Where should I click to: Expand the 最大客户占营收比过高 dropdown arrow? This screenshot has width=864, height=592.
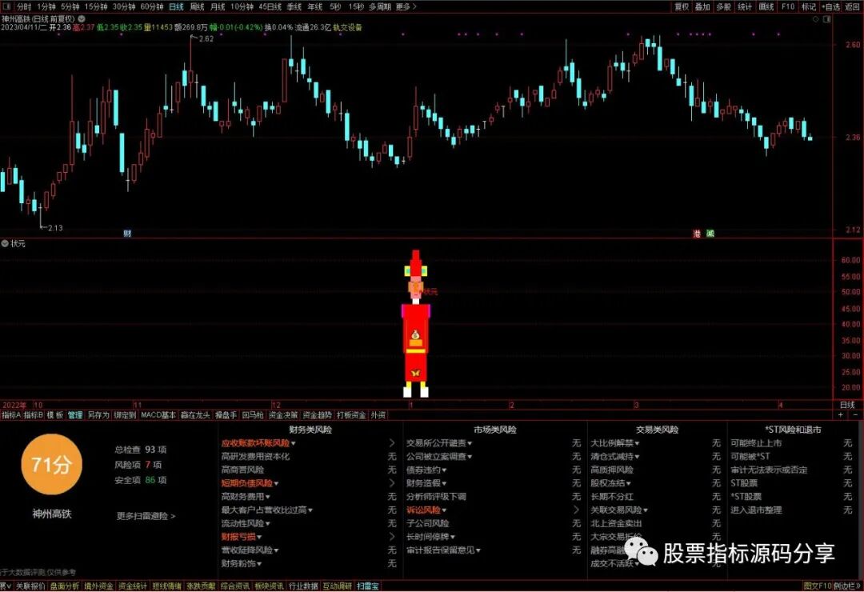[x=310, y=510]
